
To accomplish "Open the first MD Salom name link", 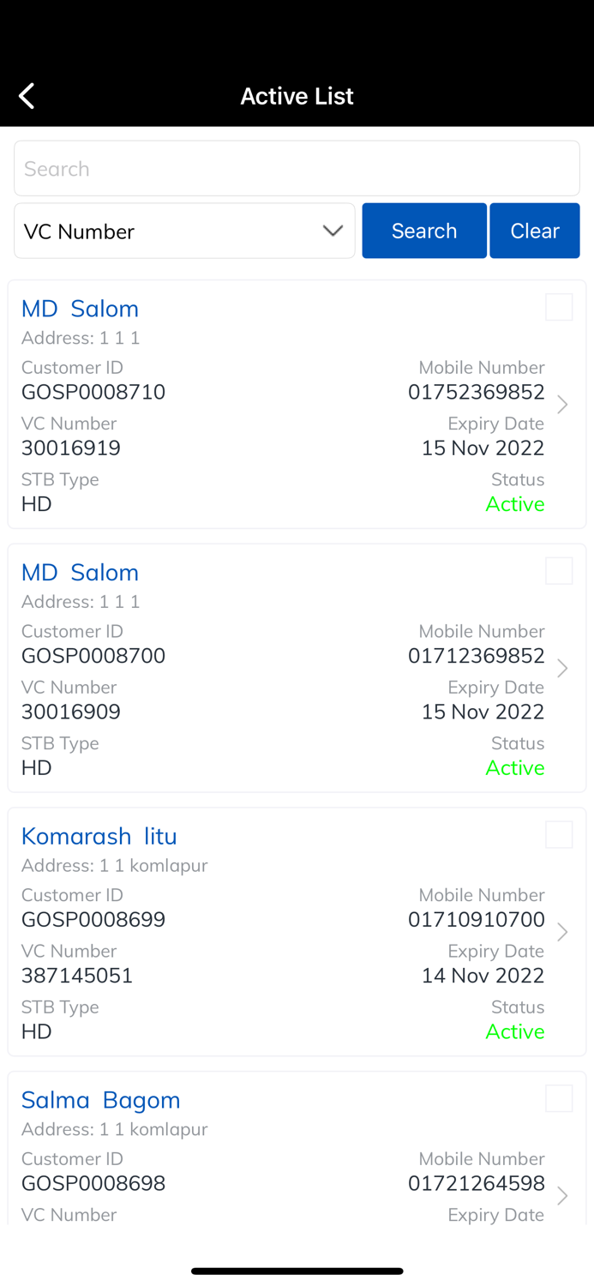I will tap(80, 309).
